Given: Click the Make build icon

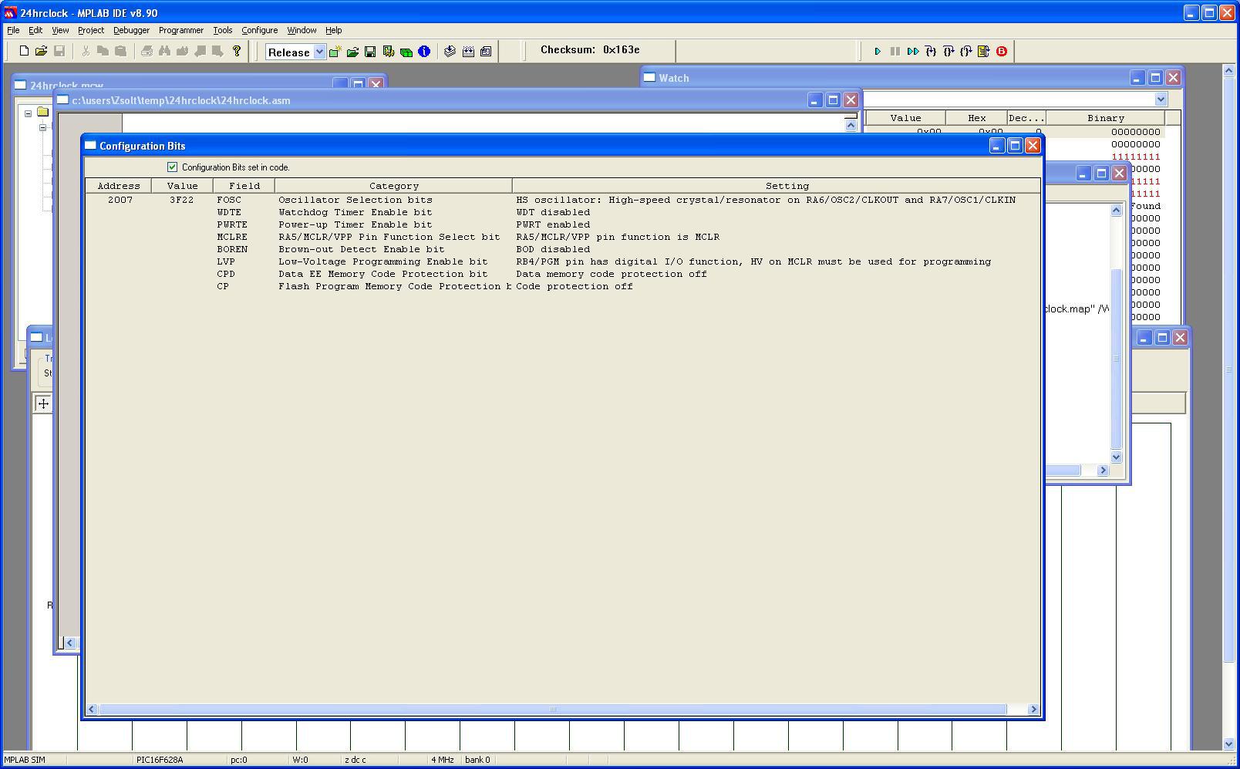Looking at the screenshot, I should [450, 52].
